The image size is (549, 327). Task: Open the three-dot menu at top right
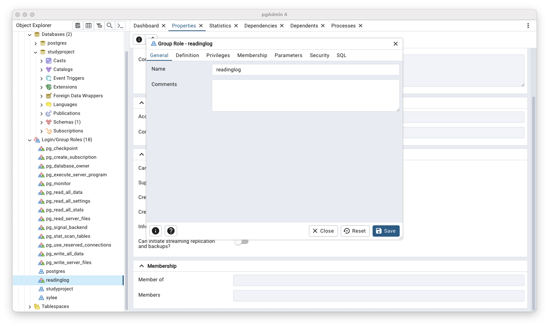point(528,26)
